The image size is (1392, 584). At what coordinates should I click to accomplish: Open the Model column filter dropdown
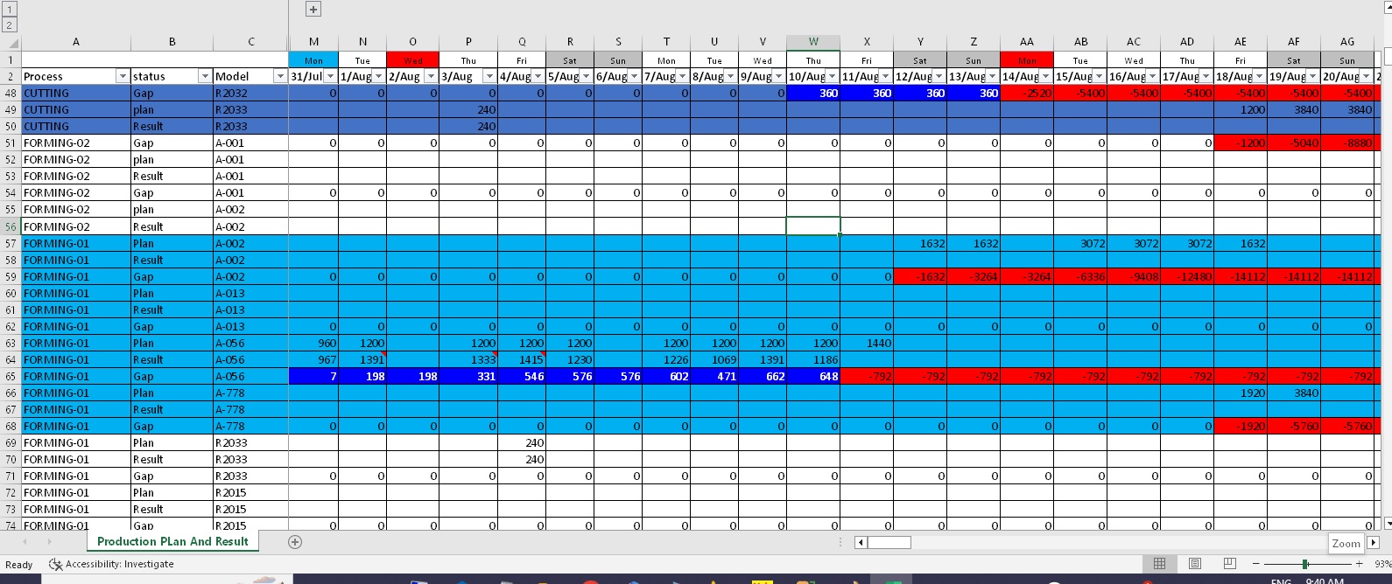[279, 77]
